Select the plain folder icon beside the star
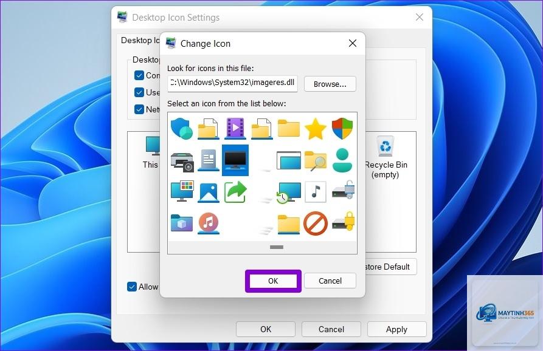Screen dimensions: 543x351 tap(288, 128)
